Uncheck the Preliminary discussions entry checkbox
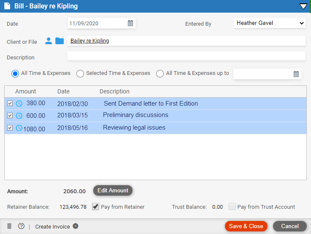 click(10, 115)
